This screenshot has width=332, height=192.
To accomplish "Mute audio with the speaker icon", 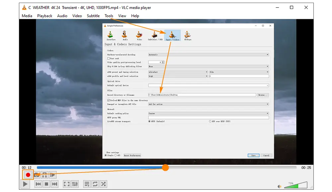I will 280,186.
